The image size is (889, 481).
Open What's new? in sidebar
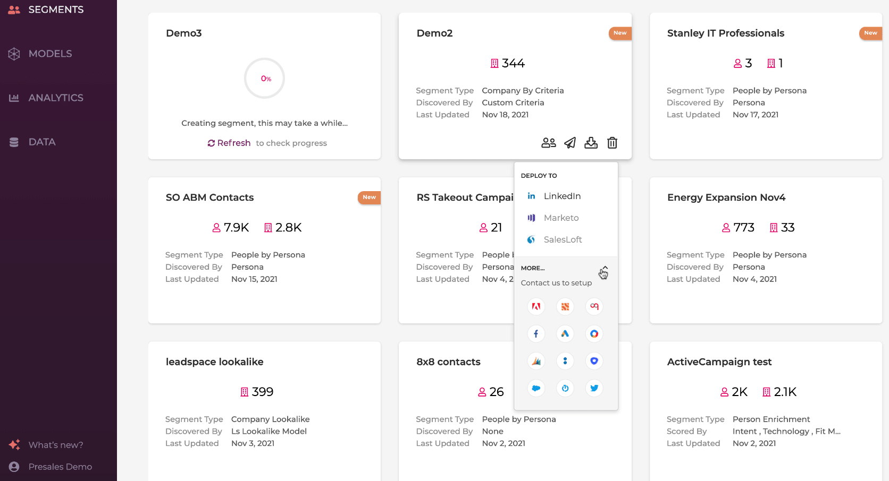coord(55,445)
